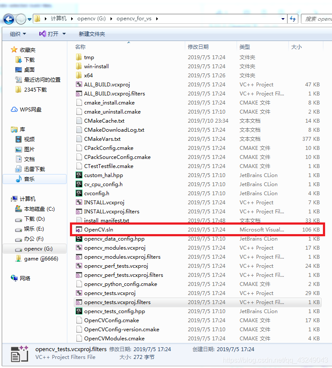Sort by the 大小 column header
Image resolution: width=332 pixels, height=368 pixels.
tap(296, 47)
